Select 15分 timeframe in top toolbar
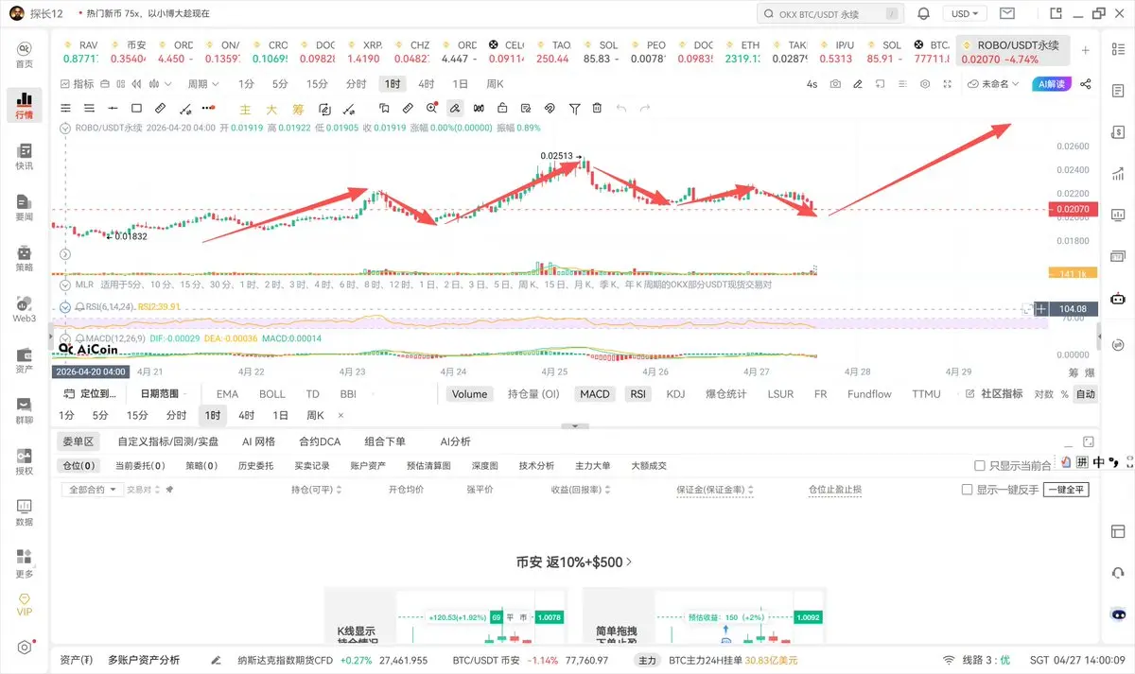The width and height of the screenshot is (1135, 674). [317, 84]
